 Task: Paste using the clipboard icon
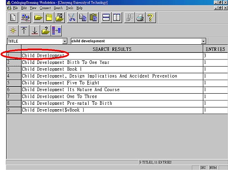94,18
